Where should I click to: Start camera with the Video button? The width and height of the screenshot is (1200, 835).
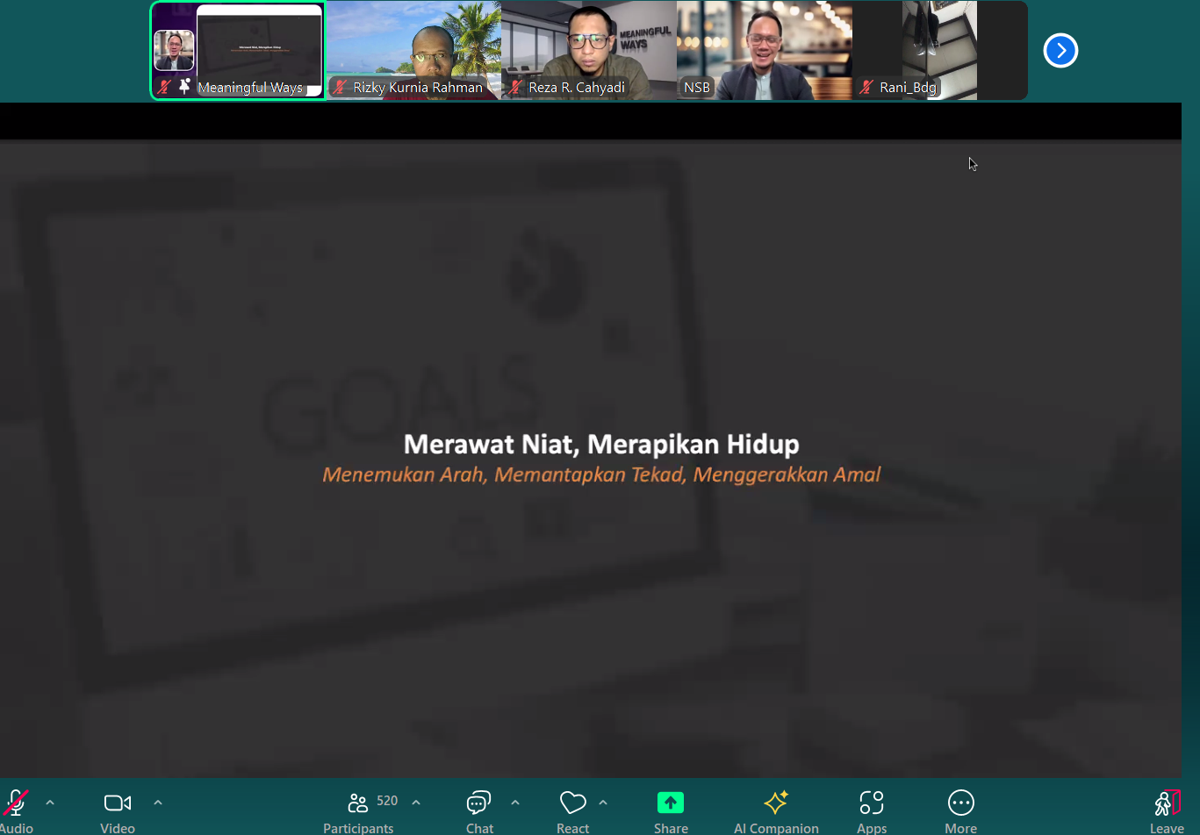click(x=118, y=811)
